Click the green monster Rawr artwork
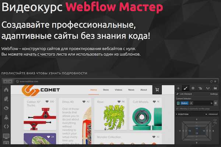 [x=114, y=118]
